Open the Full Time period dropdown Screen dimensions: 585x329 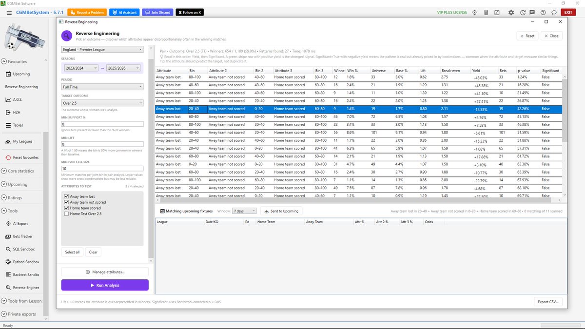[x=102, y=87]
